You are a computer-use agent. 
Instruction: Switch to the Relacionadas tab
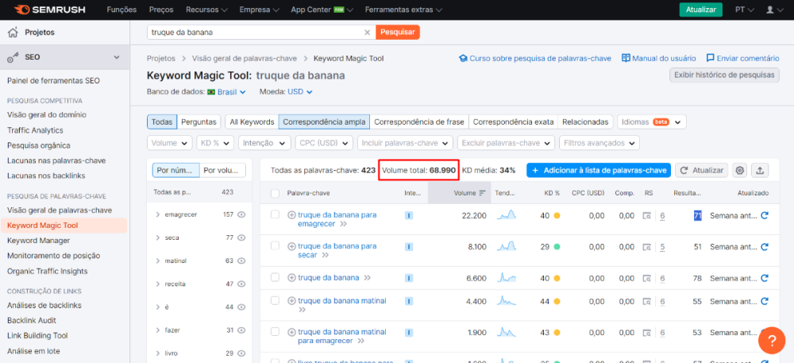(x=585, y=122)
